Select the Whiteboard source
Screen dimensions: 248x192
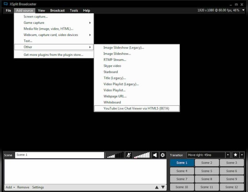point(137,102)
